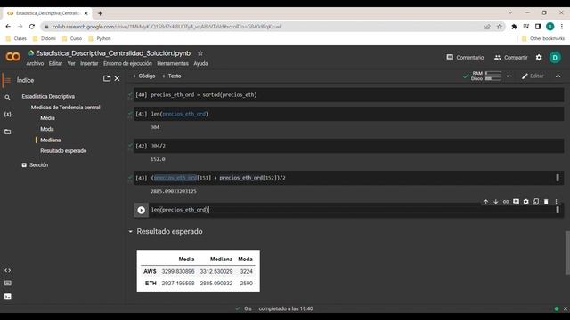Select Media in index
This screenshot has width=570, height=320.
[47, 118]
